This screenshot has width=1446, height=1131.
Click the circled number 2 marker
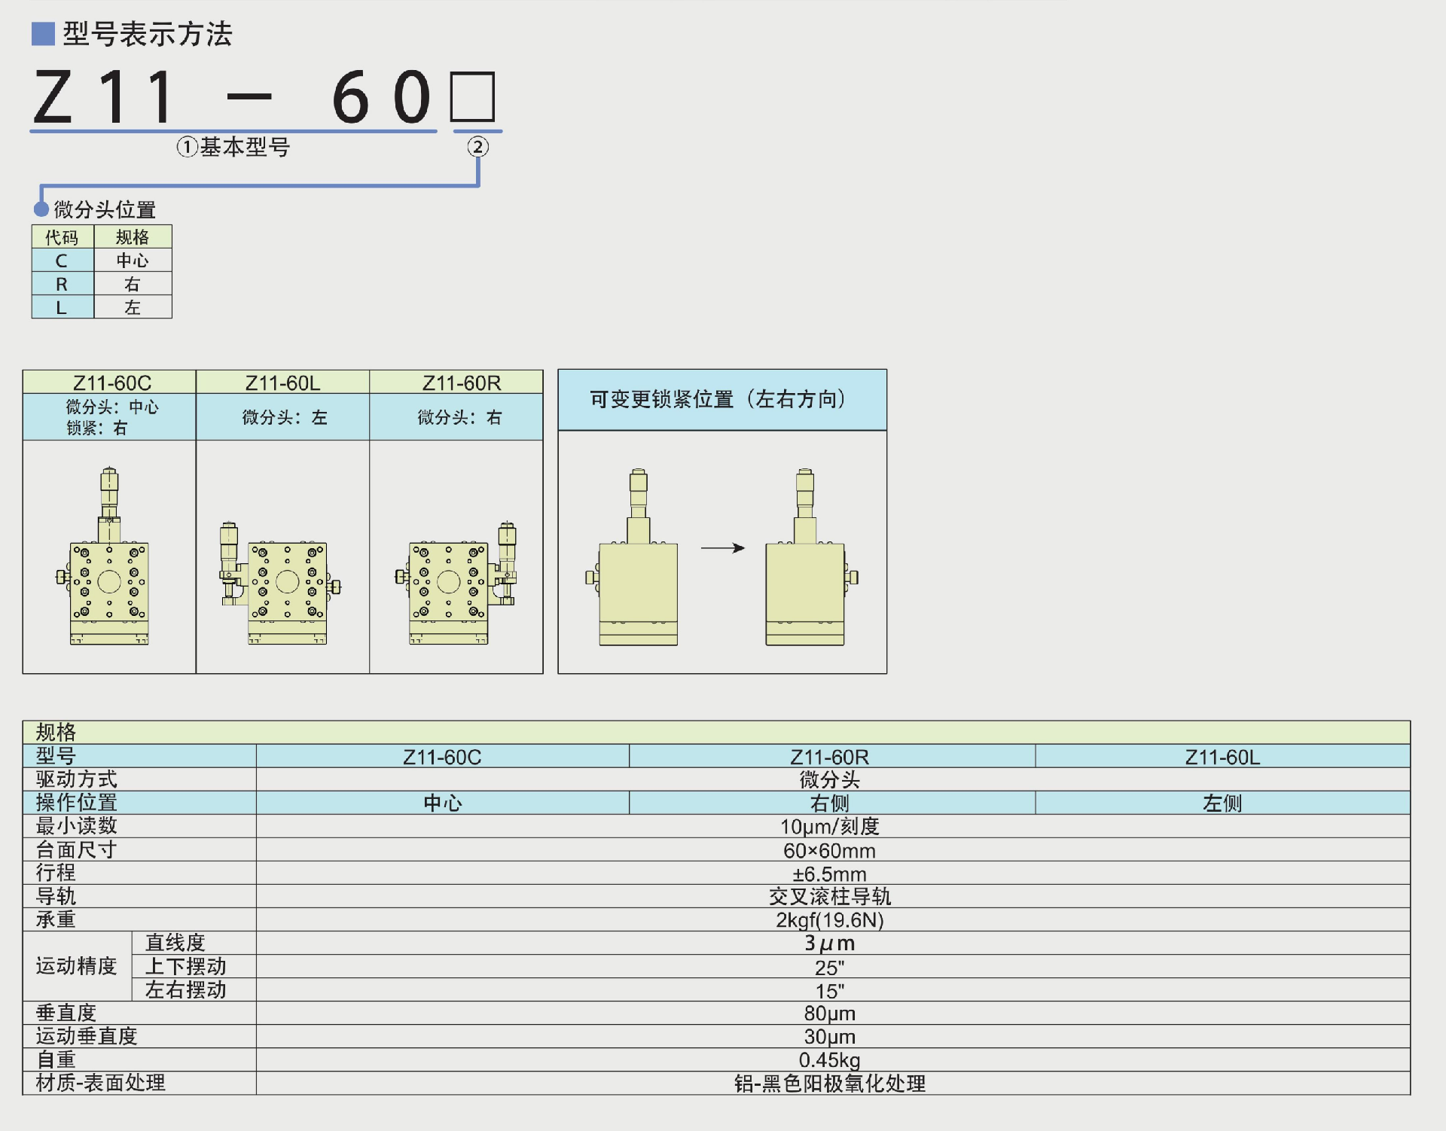point(477,147)
